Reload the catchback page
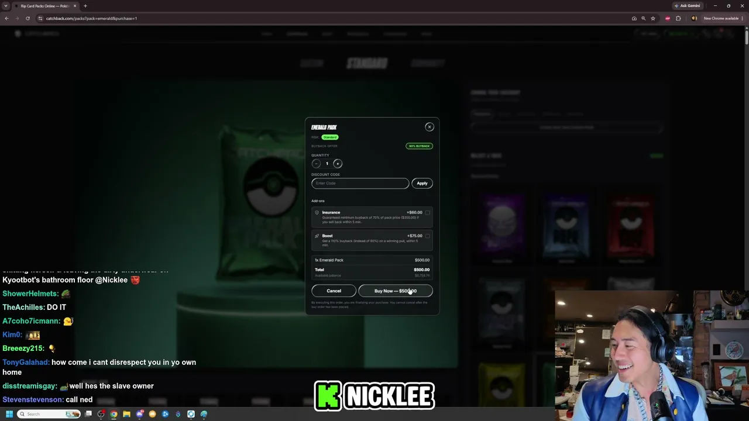This screenshot has width=749, height=421. click(28, 18)
